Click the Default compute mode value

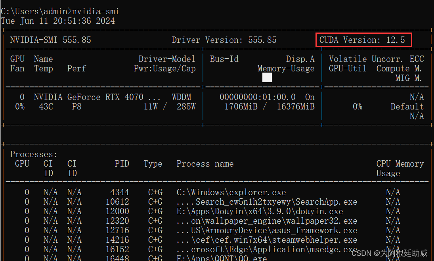pos(407,106)
